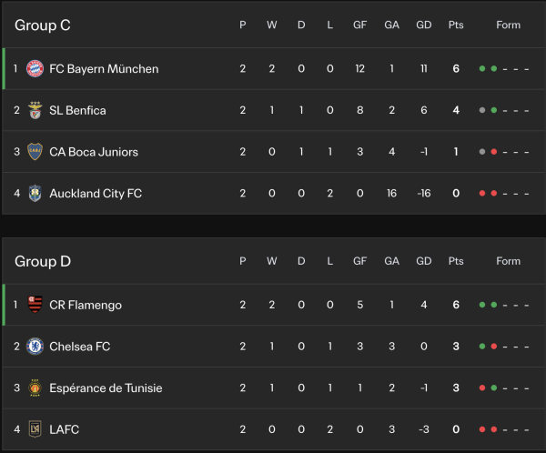Click Auckland City's first red form dot
This screenshot has width=546, height=453.
[482, 193]
